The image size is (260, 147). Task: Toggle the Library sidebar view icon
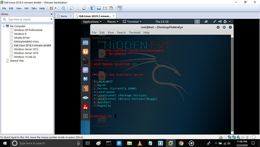coord(93,8)
